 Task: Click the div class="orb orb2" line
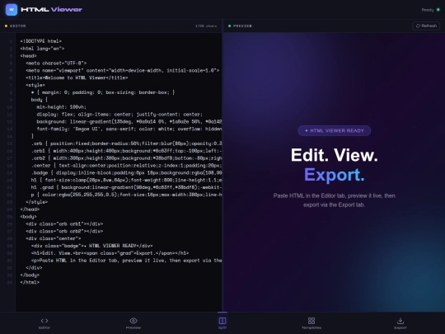[x=64, y=231]
